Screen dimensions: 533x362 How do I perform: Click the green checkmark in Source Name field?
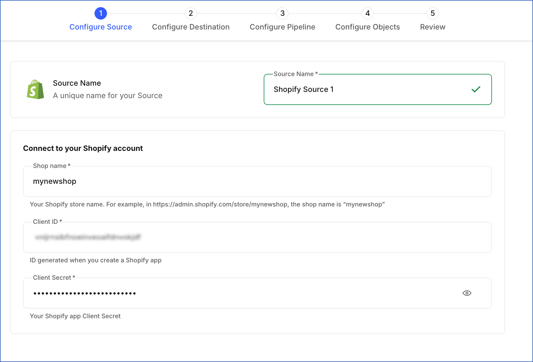tap(475, 89)
